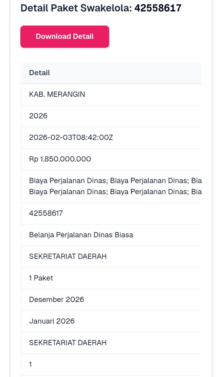The height and width of the screenshot is (377, 222).
Task: Select the 42558617 ID cell in table
Action: coord(111,213)
